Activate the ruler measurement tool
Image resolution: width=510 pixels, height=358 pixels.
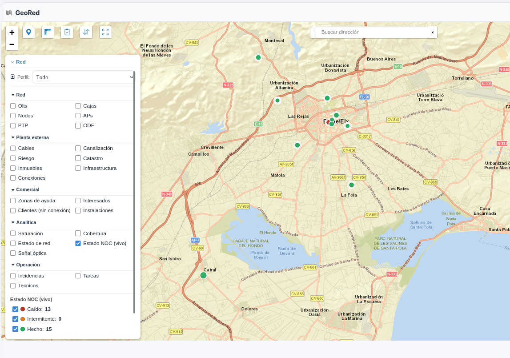(48, 32)
